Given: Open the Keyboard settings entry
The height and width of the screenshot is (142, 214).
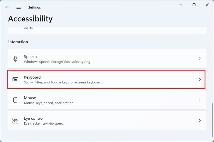Looking at the screenshot, I should (32, 77).
